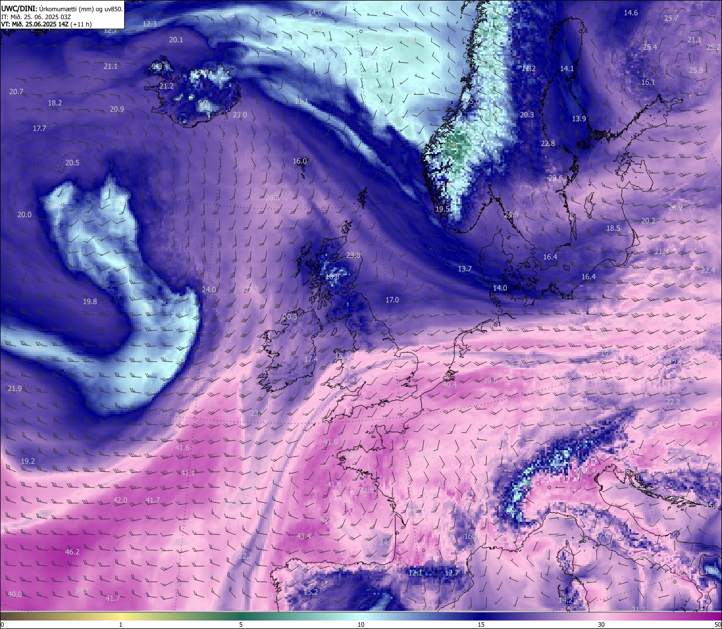Click the 12.1 value label
Screen dimensions: 722x629
pos(415,573)
